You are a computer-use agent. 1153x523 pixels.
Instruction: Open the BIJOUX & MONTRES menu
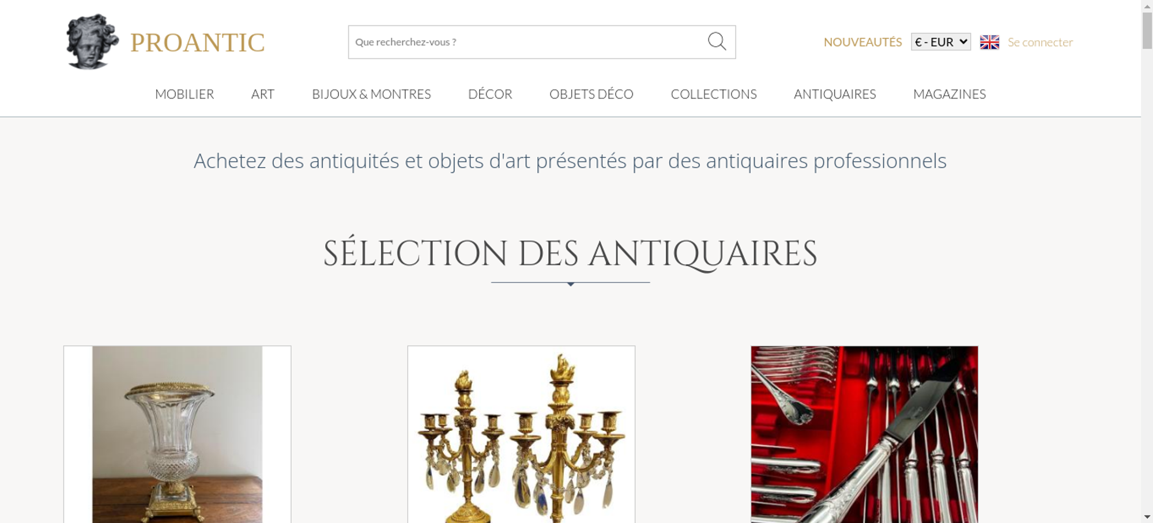click(x=371, y=94)
